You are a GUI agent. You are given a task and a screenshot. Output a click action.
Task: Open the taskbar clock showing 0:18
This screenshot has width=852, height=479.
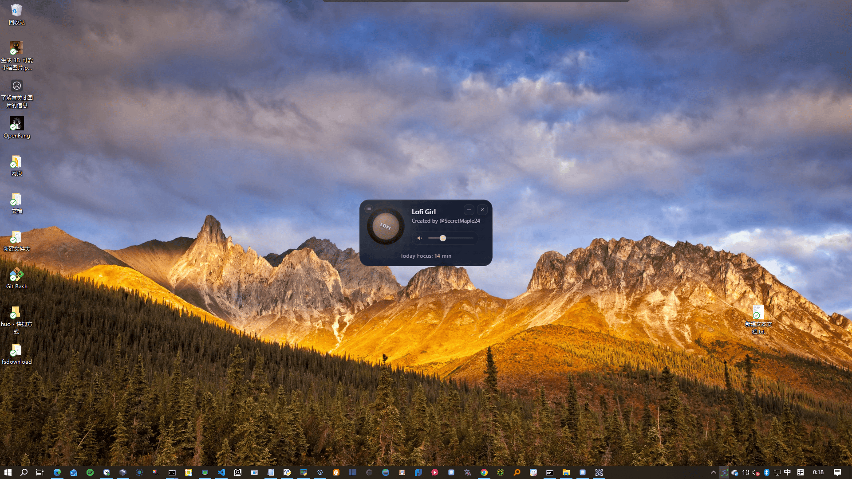[818, 472]
